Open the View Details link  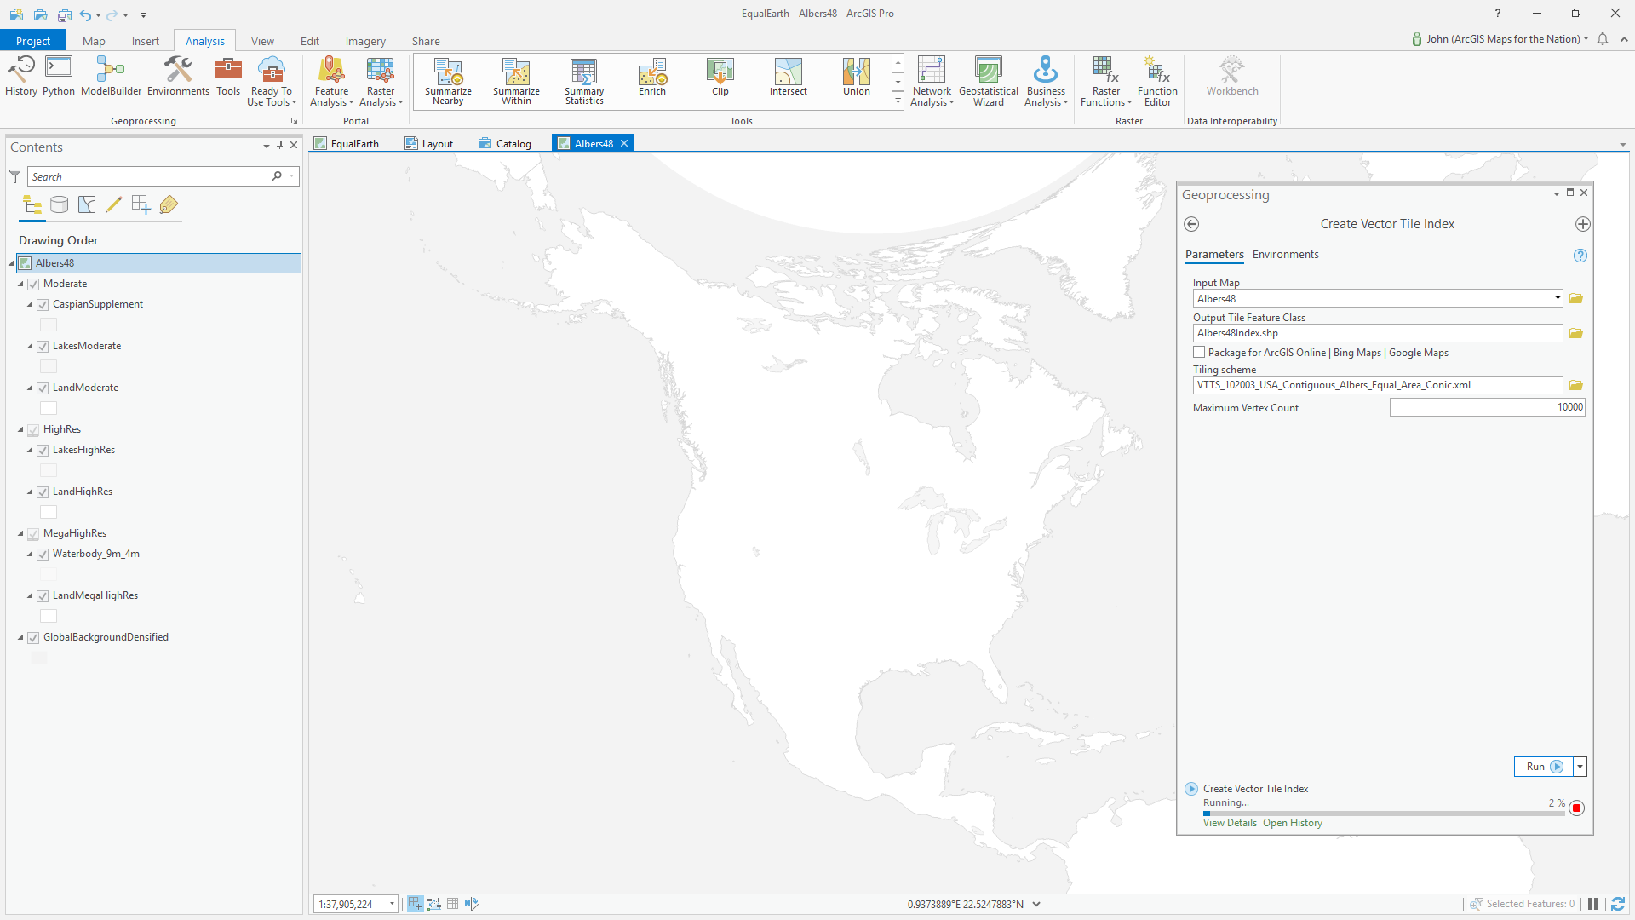1230,823
